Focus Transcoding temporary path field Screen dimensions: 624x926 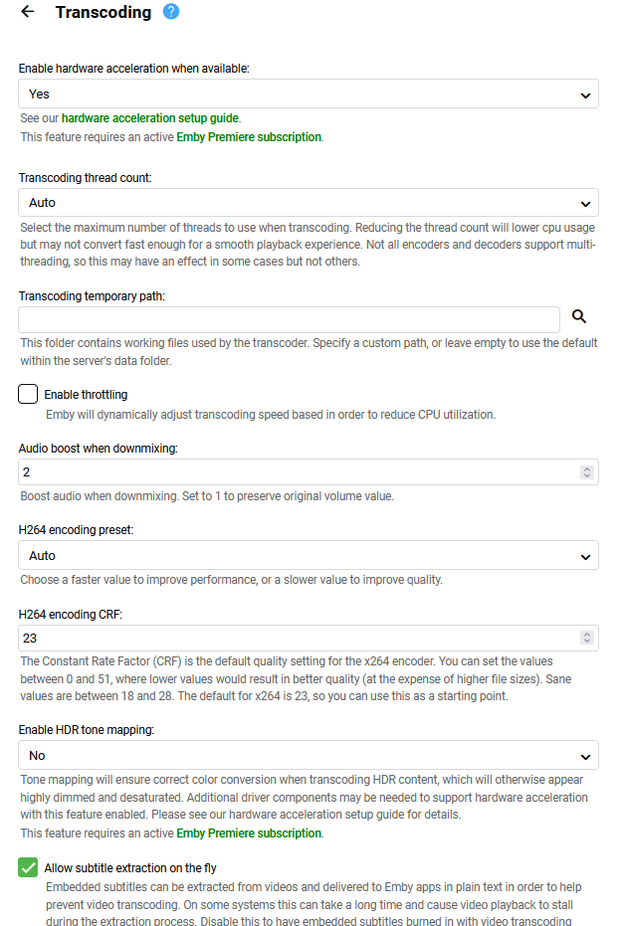tap(289, 319)
